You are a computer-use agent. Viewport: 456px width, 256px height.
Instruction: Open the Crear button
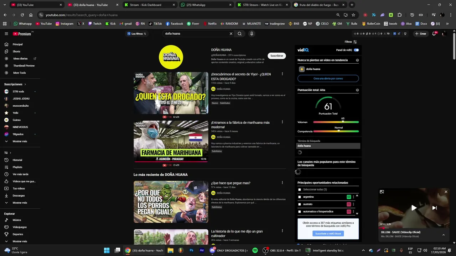(420, 34)
